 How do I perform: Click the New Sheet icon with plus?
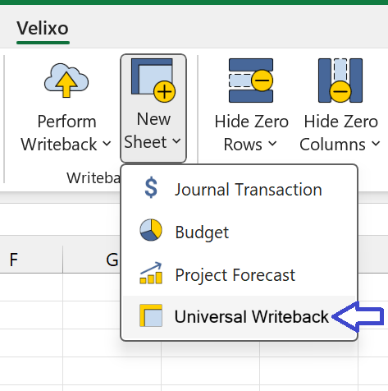153,80
